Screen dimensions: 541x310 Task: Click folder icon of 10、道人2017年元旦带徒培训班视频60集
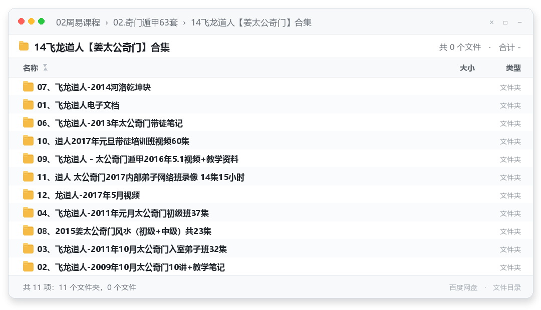point(28,140)
